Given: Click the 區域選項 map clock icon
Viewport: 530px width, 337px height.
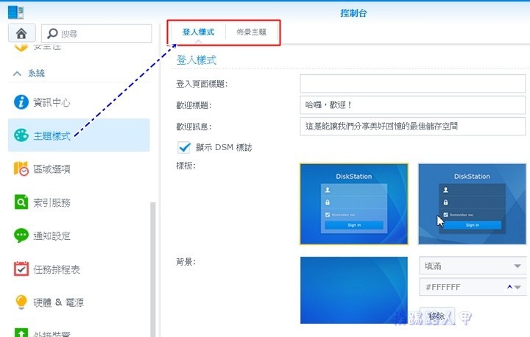Looking at the screenshot, I should (21, 168).
